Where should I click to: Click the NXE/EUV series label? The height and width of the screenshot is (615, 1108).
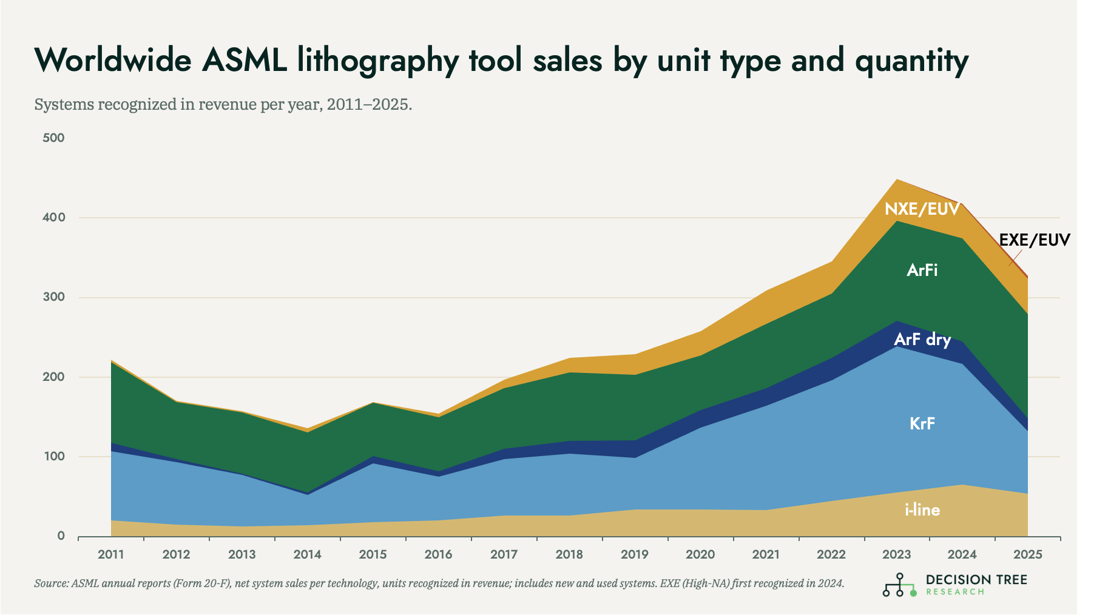click(x=922, y=209)
